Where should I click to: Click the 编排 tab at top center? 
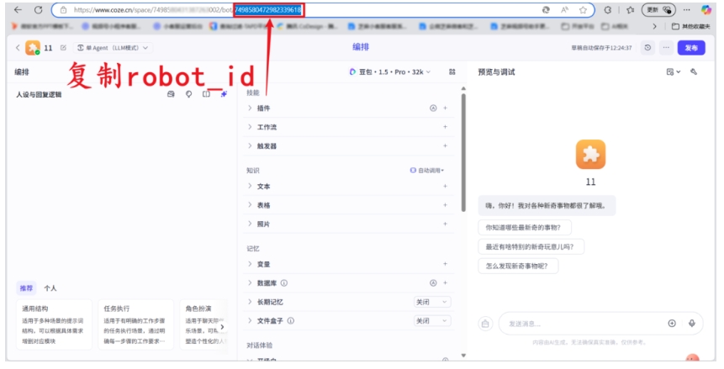361,47
